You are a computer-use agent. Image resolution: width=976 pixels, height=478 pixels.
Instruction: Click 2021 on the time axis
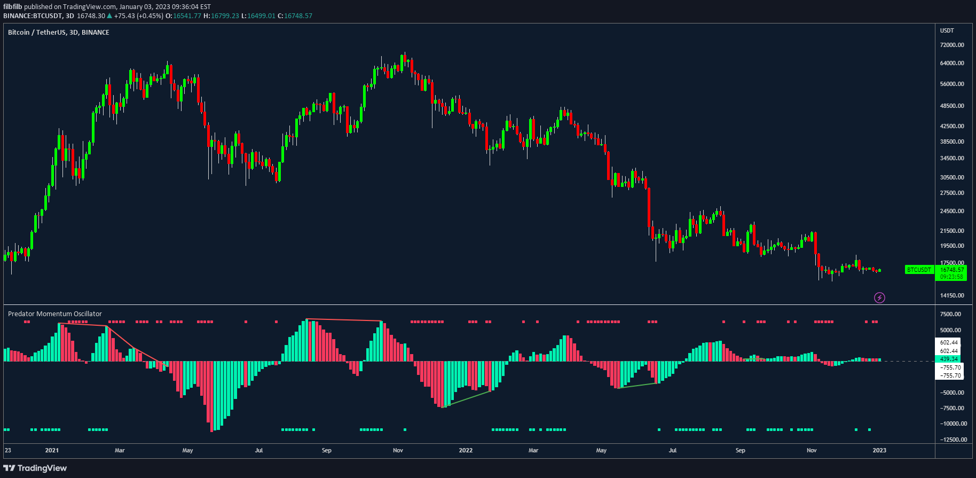pos(52,450)
